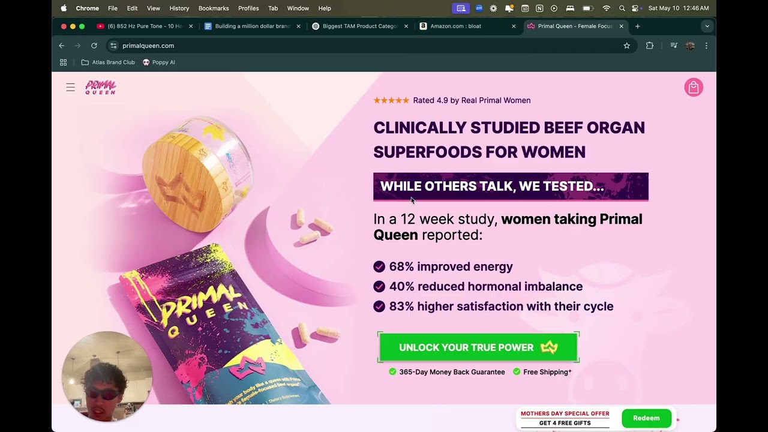Reload the current page

94,46
